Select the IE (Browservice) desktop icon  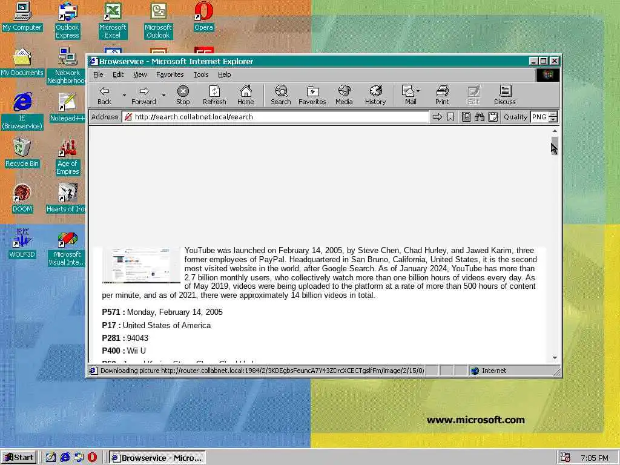click(22, 111)
